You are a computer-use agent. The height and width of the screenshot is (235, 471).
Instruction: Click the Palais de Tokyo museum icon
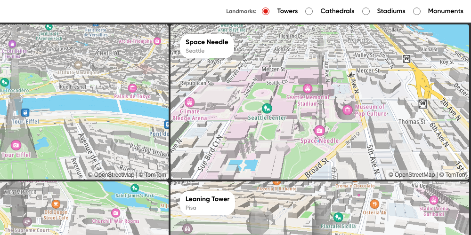pos(132,88)
